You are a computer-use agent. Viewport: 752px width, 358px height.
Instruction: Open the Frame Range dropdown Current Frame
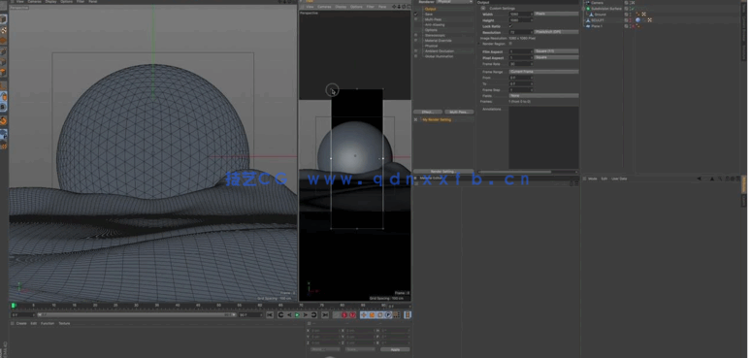(x=543, y=72)
